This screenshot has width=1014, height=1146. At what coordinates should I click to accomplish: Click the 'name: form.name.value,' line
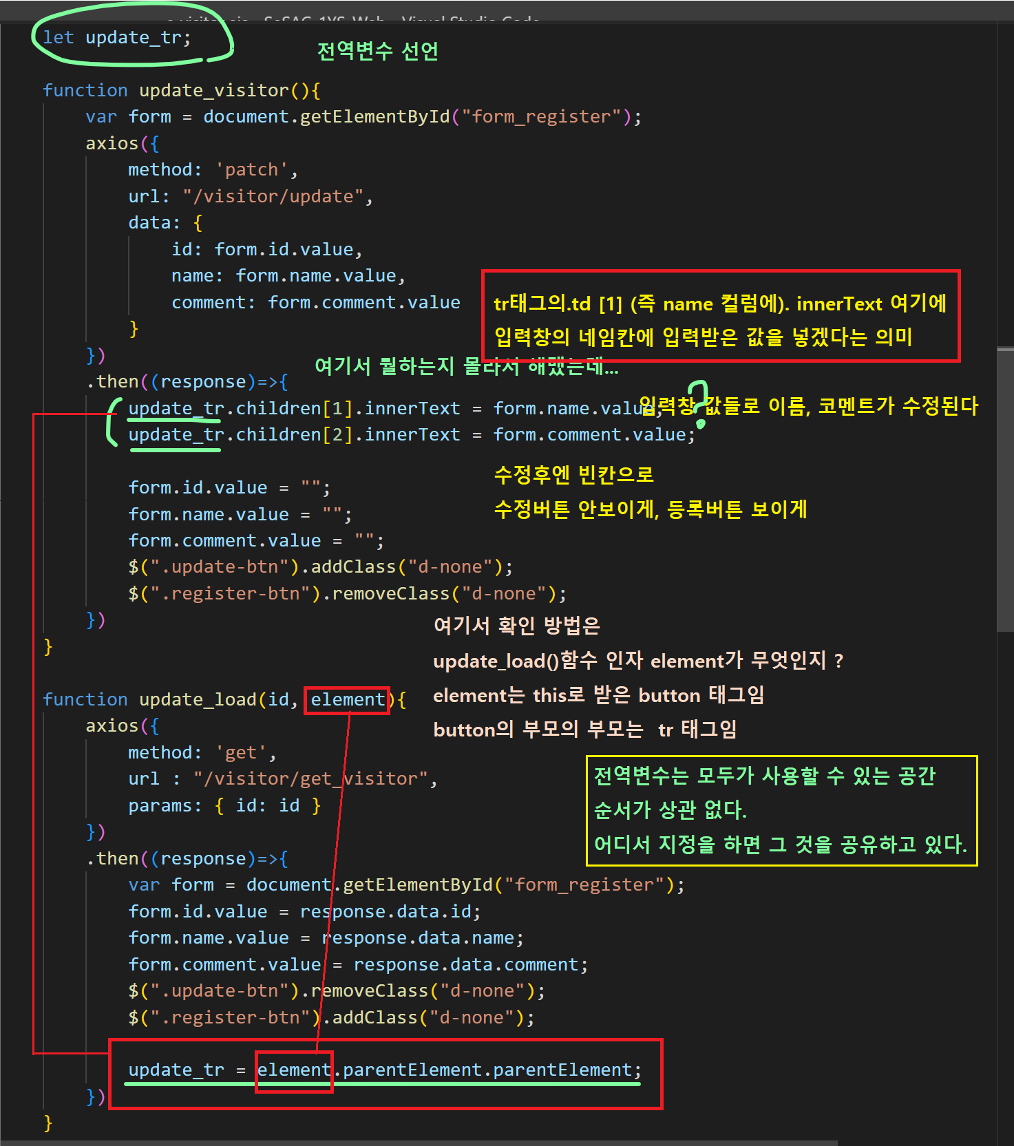(x=288, y=276)
